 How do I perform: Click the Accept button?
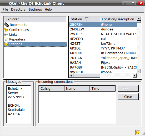coord(128,89)
